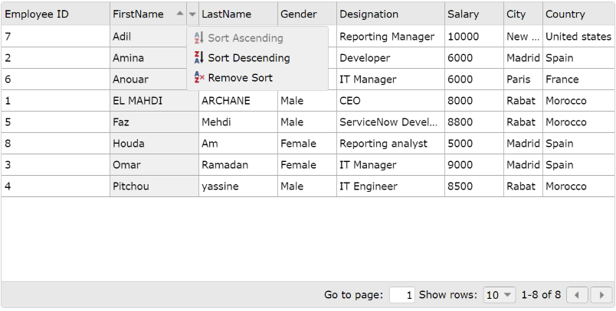Click the Remove Sort icon

(x=199, y=77)
